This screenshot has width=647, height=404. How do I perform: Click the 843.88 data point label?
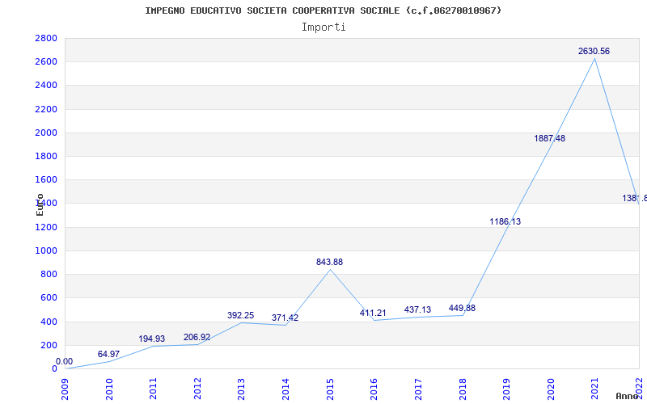point(329,262)
